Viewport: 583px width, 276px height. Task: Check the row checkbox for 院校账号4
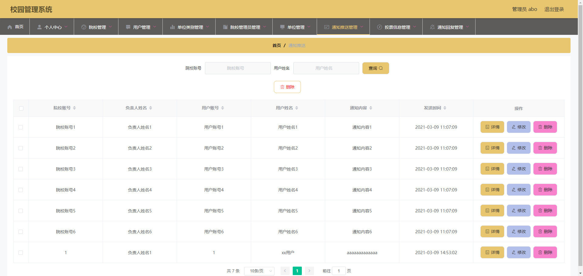pyautogui.click(x=21, y=190)
